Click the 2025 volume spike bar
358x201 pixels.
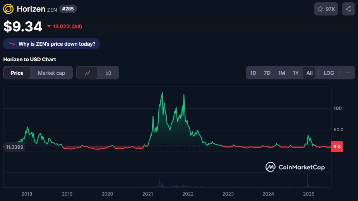[307, 180]
